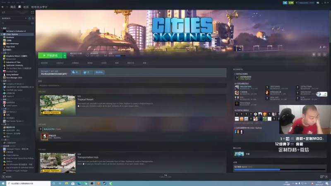This screenshot has height=186, width=331.
Task: Click the achievement unlocked icon in activity
Action: (44, 136)
